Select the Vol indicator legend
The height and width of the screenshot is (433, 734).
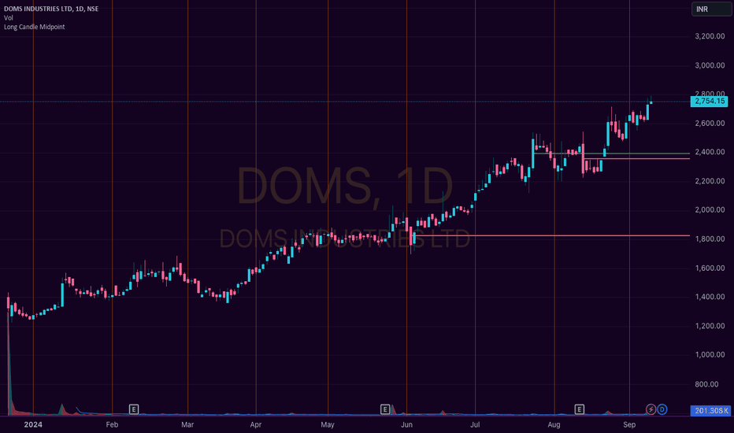point(9,18)
